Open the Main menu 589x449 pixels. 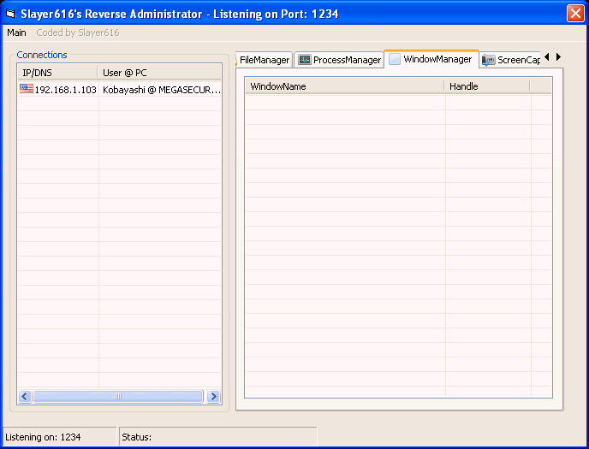16,32
